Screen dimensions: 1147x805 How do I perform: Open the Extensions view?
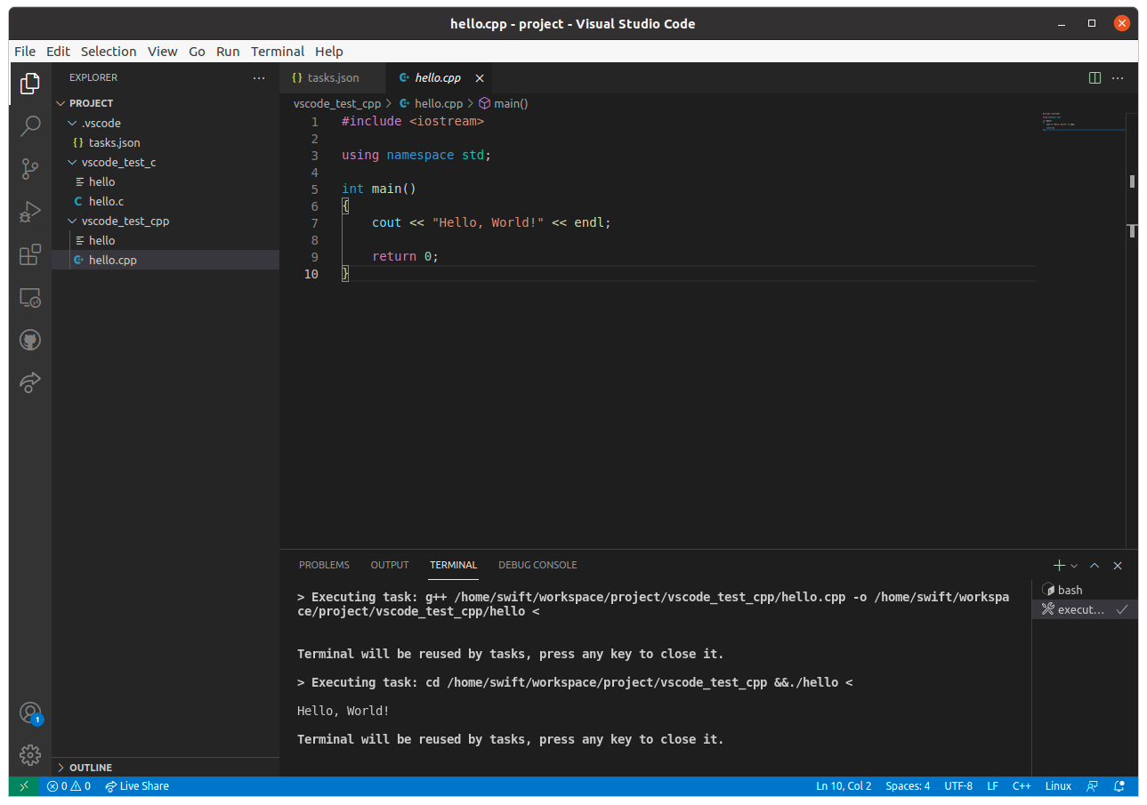pos(30,255)
